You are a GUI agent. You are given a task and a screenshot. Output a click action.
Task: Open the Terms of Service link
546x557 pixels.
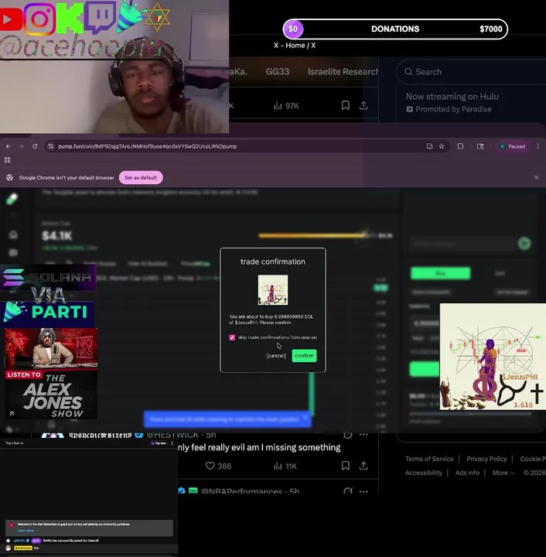tap(429, 459)
